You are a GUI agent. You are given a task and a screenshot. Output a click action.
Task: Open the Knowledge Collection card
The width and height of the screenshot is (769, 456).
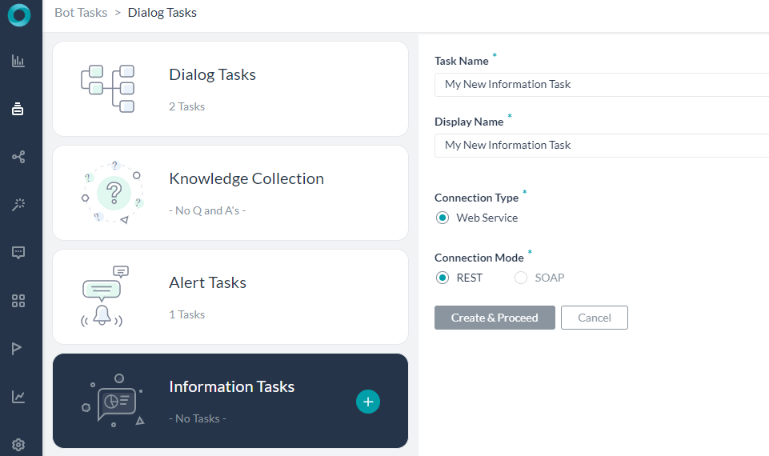tap(230, 193)
